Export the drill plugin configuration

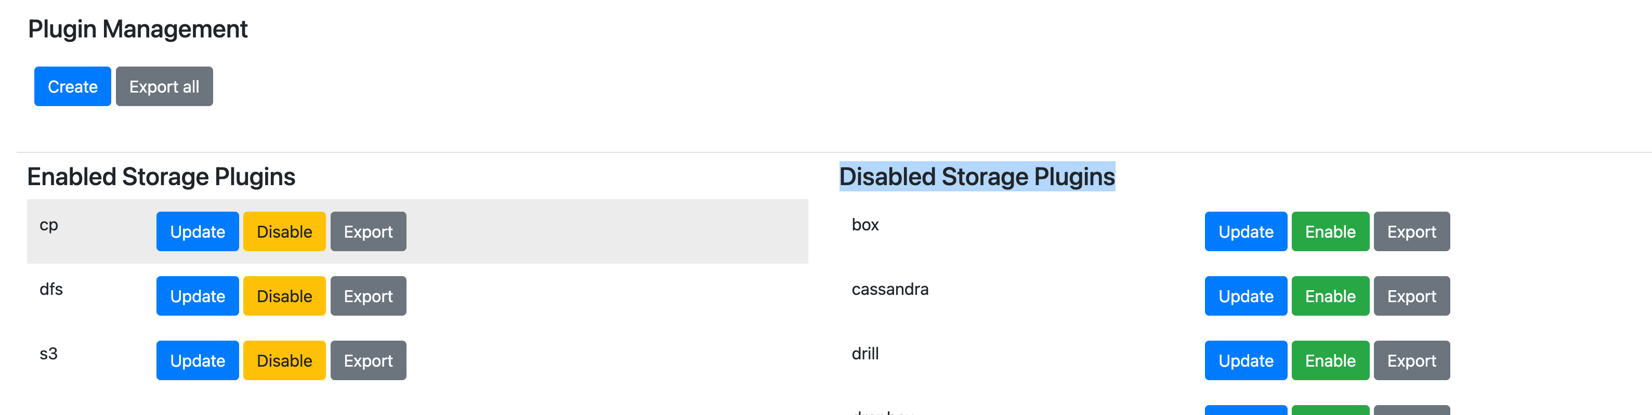pos(1411,360)
